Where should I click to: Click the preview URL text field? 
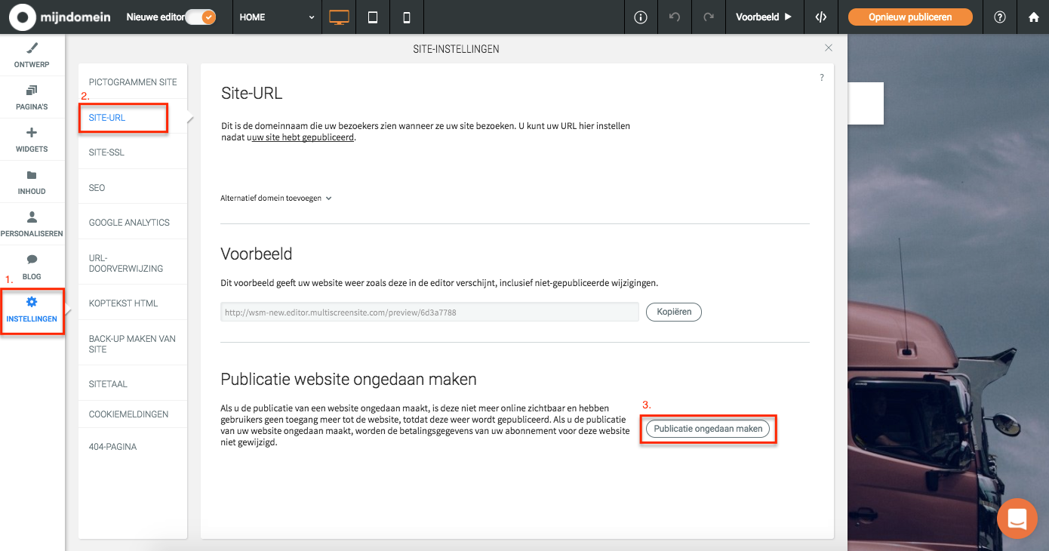(429, 312)
